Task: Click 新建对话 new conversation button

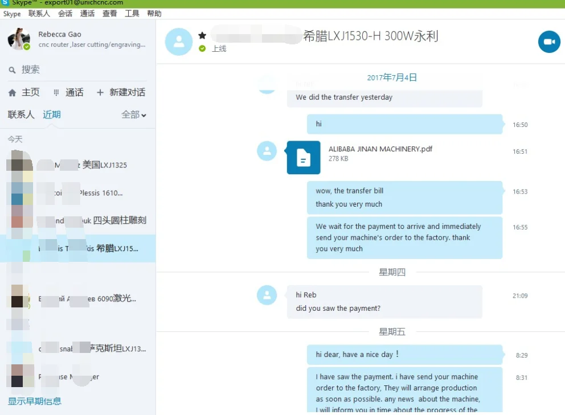Action: coord(121,93)
